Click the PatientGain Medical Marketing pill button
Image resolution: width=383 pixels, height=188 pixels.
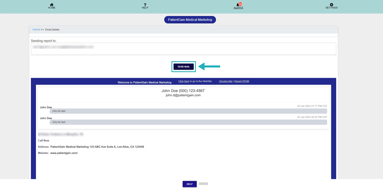pyautogui.click(x=190, y=20)
